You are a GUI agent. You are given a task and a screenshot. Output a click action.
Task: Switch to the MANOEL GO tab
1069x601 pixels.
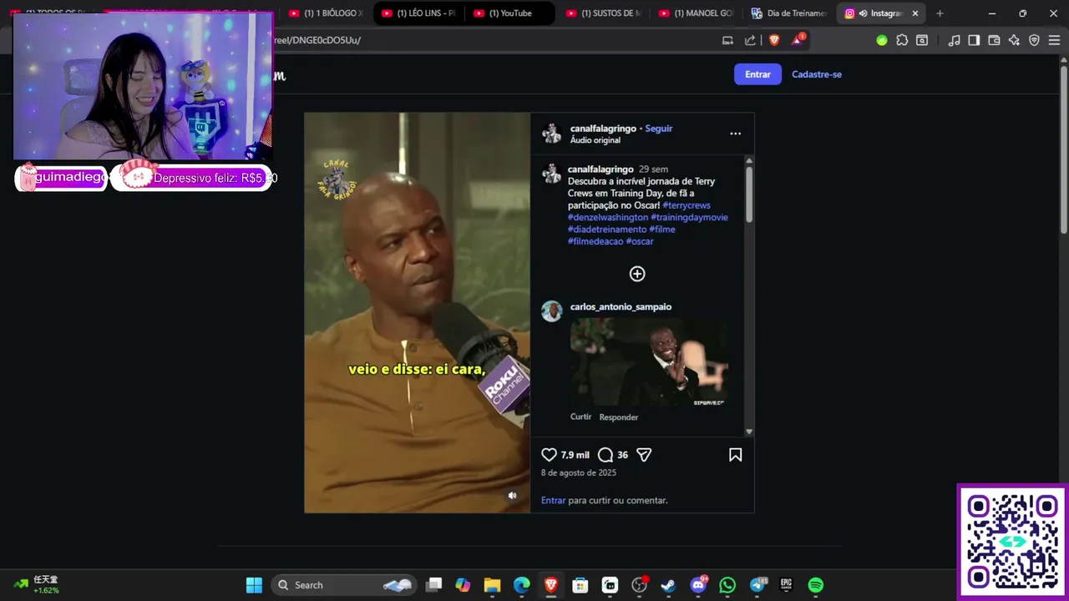tap(697, 13)
